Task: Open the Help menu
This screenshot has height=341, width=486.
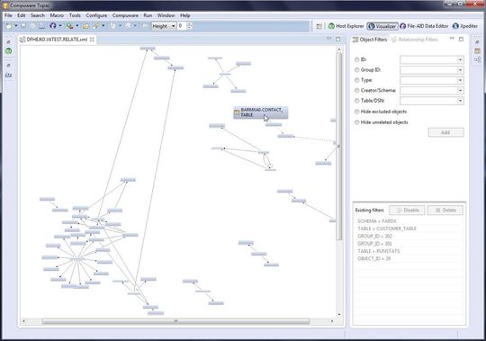Action: [185, 15]
